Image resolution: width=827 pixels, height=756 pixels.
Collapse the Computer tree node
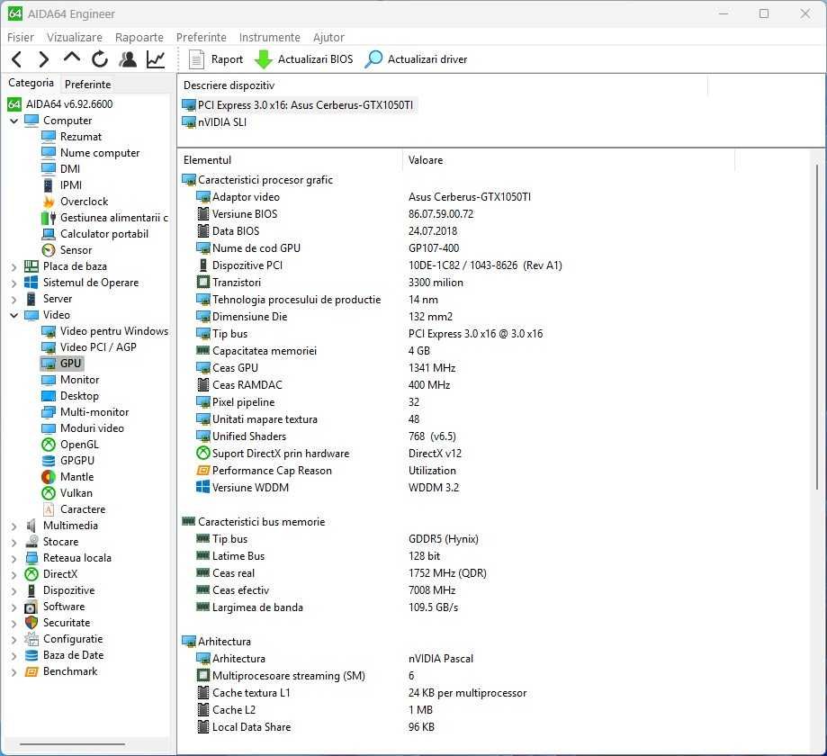[x=14, y=121]
